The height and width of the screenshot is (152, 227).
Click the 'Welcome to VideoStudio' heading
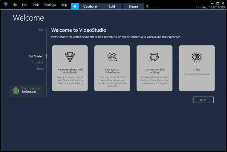(x=79, y=30)
